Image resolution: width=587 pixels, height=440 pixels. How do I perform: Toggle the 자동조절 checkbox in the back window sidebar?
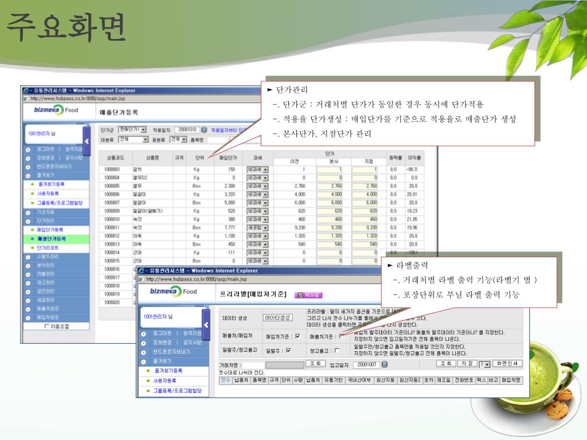46,326
